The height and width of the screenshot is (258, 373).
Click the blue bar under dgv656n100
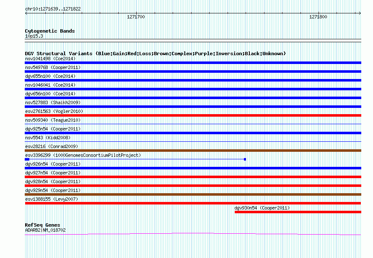(x=193, y=98)
